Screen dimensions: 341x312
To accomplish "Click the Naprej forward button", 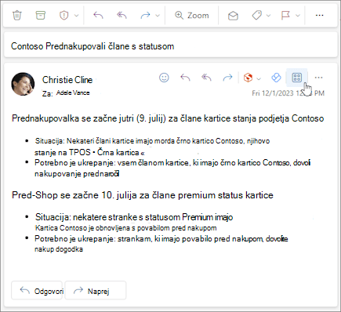I will pos(96,290).
